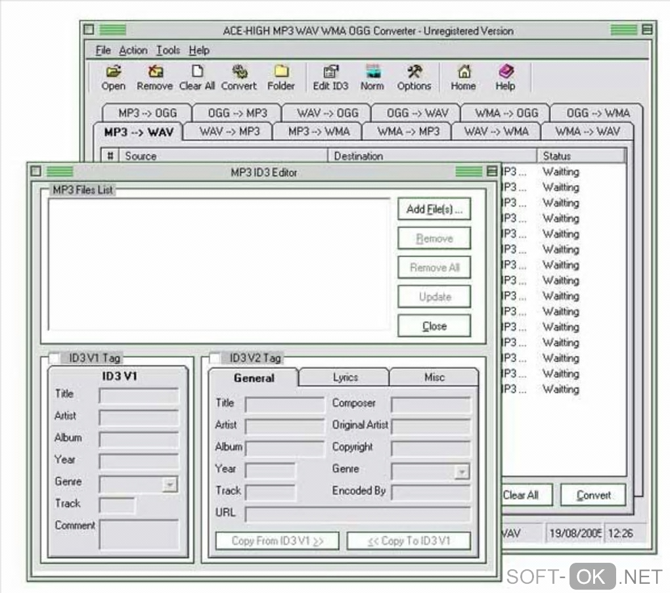Click the ID3 V2 Title field
This screenshot has height=593, width=670.
coord(284,405)
